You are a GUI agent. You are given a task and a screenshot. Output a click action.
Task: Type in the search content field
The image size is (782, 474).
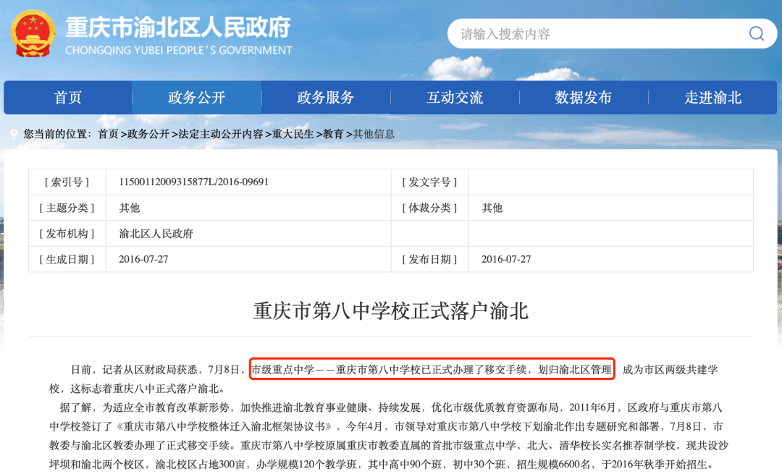594,34
